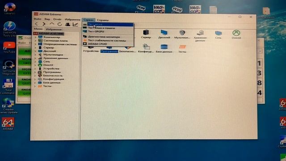The width and height of the screenshot is (286, 161).
Task: Open the Тесты icon in main pane
Action: pyautogui.click(x=182, y=49)
